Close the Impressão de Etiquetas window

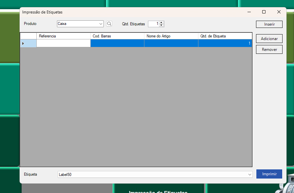tap(279, 12)
